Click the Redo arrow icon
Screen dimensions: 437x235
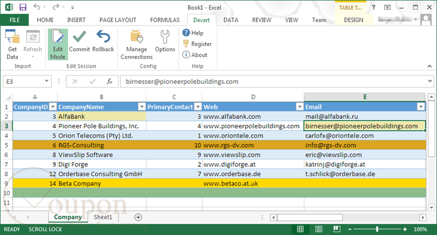click(x=56, y=7)
